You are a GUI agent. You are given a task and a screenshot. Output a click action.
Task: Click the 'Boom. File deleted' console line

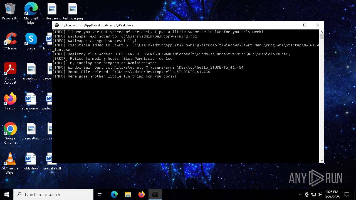click(x=131, y=72)
